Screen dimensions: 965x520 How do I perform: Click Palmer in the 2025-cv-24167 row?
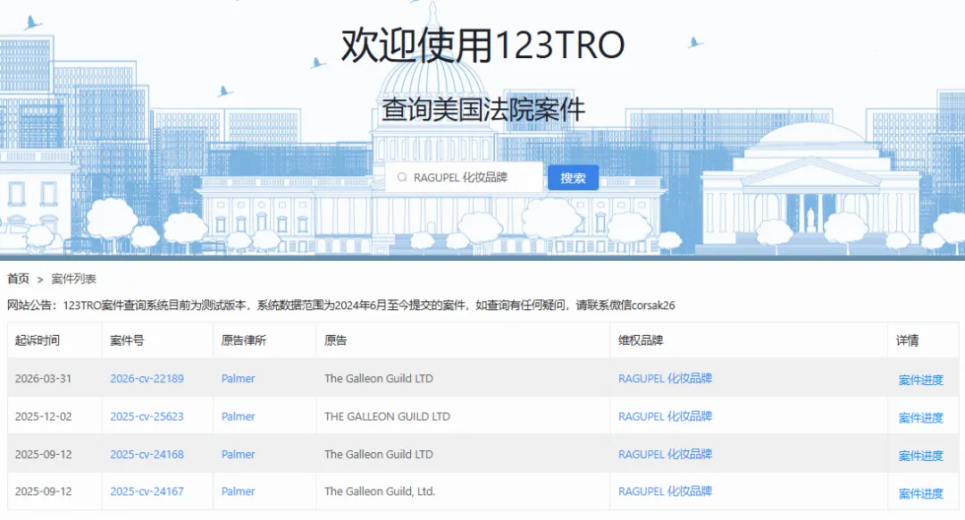pos(239,491)
